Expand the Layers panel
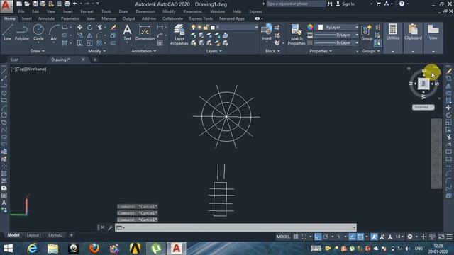The width and height of the screenshot is (454, 255). 214,51
